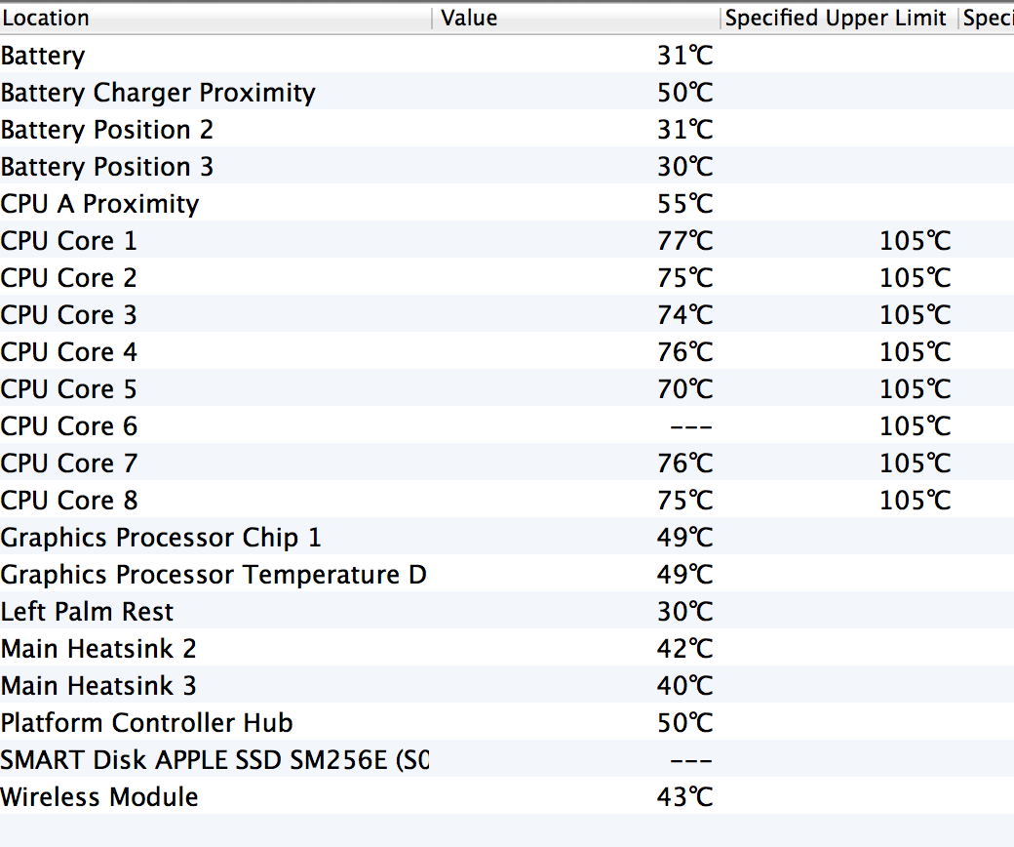The image size is (1014, 847).
Task: Select the CPU Core 4 row
Action: pyautogui.click(x=507, y=351)
